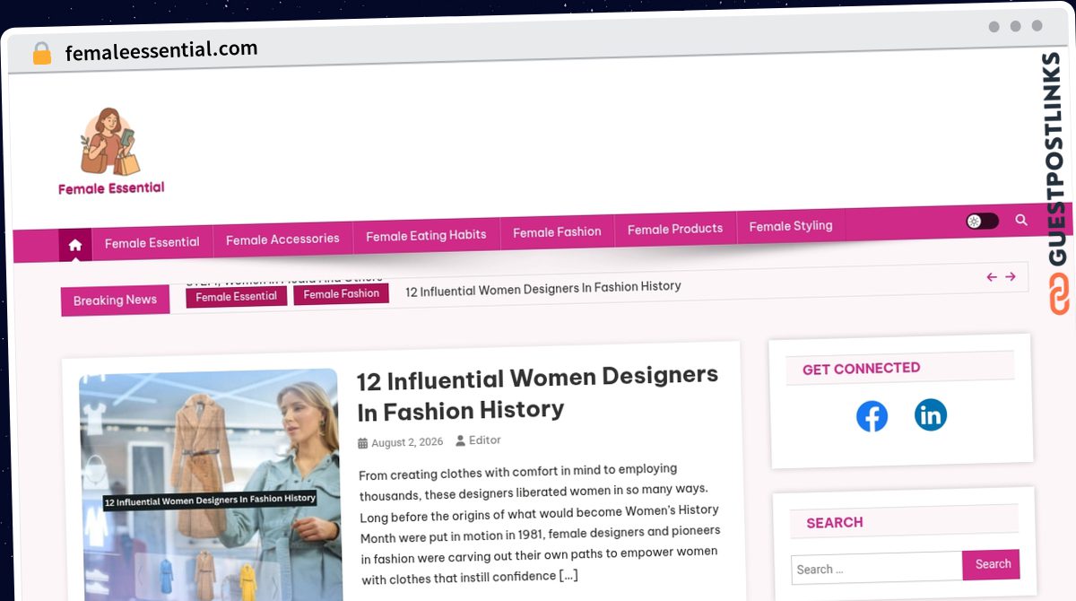The height and width of the screenshot is (601, 1076).
Task: Click the Breaking News label
Action: [115, 300]
